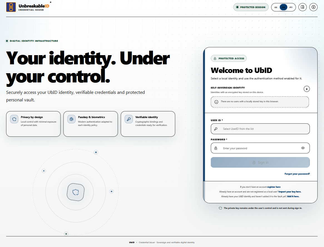Click the Import your key here link
Screen dimensions: 324x247
point(290,192)
